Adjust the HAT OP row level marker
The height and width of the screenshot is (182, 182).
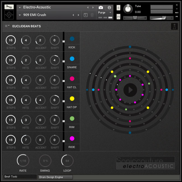tap(64, 101)
